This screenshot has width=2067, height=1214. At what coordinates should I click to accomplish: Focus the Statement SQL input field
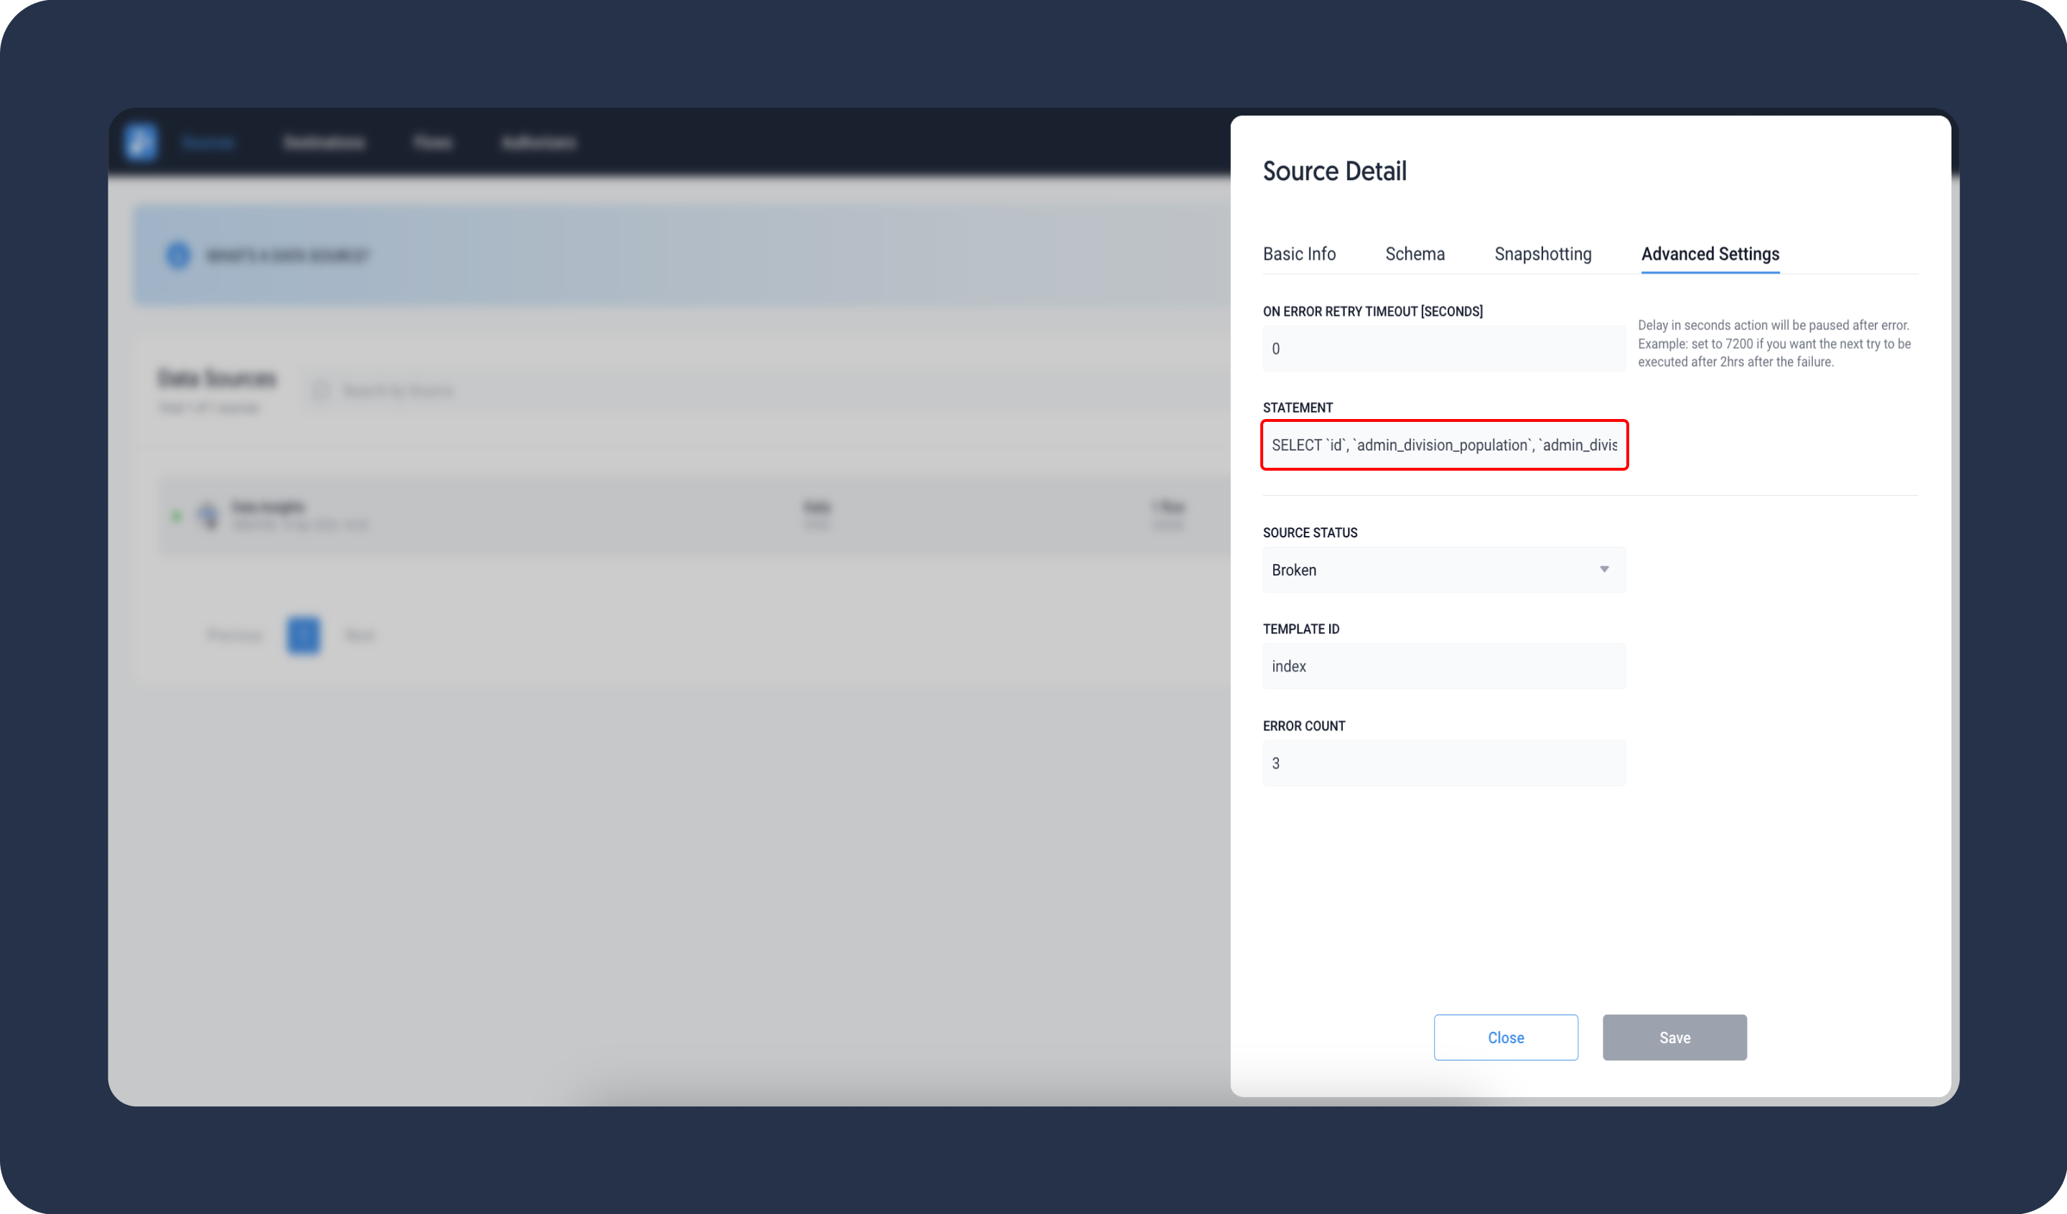pyautogui.click(x=1443, y=445)
